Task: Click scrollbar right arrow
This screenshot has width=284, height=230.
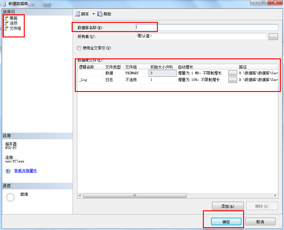Action: point(275,195)
